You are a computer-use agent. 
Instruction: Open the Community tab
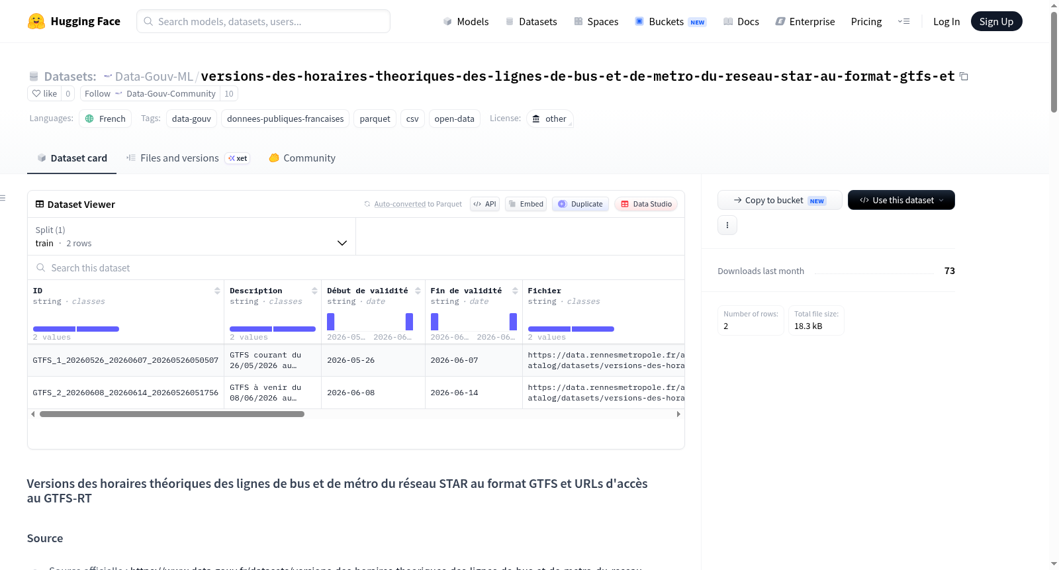(302, 158)
